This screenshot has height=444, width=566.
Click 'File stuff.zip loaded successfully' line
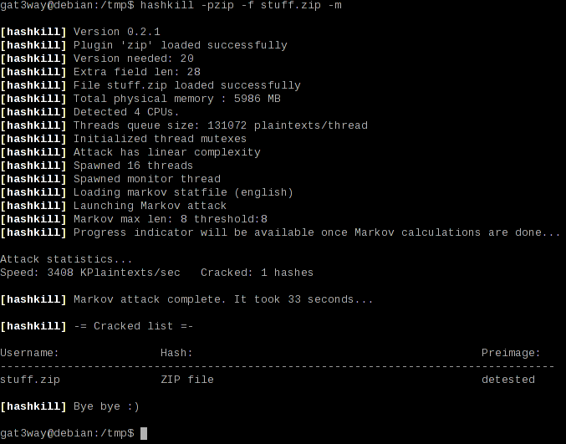tap(187, 85)
